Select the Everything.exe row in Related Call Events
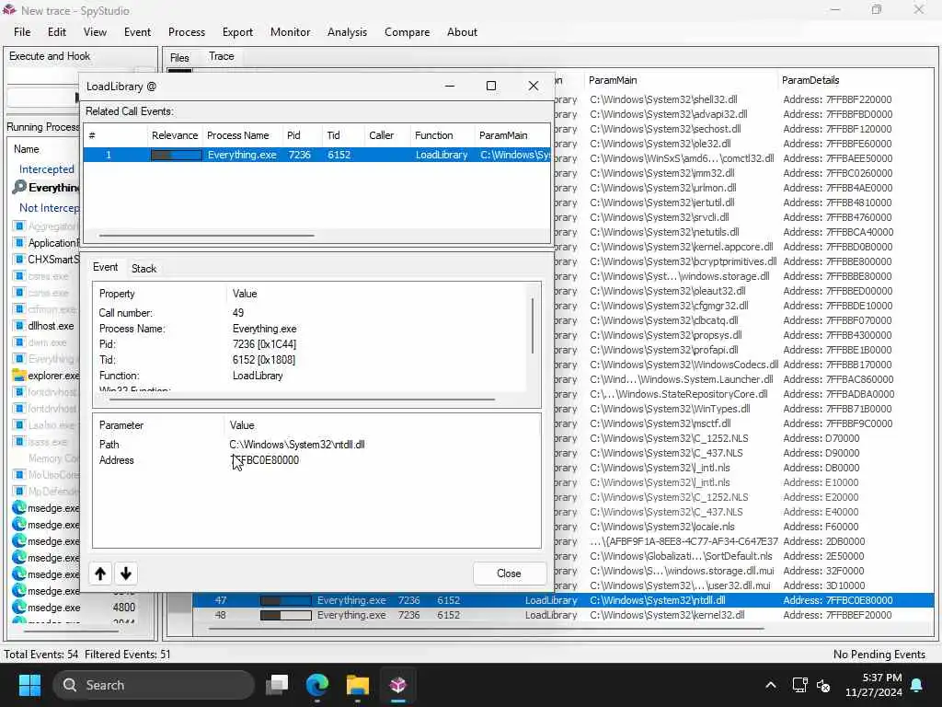The width and height of the screenshot is (942, 707). click(x=316, y=155)
